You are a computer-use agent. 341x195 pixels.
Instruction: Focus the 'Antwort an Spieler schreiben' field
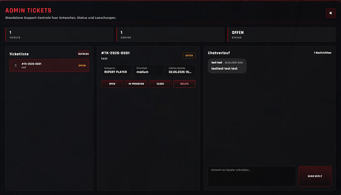tap(252, 176)
